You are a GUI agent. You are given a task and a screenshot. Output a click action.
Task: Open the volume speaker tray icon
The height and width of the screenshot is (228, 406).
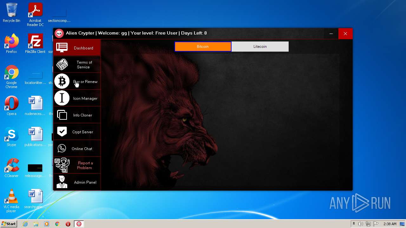[361, 224]
